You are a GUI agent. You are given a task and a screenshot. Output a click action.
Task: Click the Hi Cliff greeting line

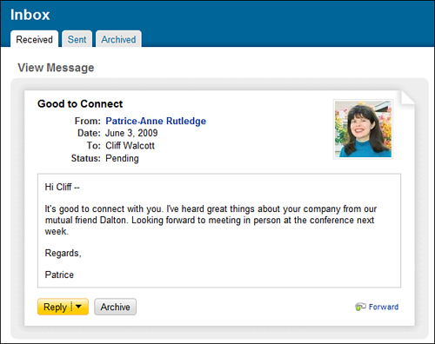coord(62,187)
